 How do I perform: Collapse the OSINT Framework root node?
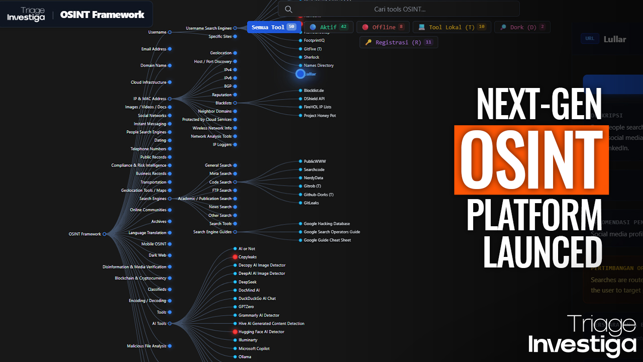104,234
